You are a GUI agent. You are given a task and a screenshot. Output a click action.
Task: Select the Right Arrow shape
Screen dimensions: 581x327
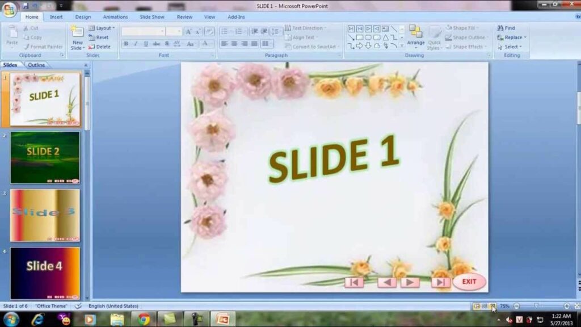tap(359, 46)
